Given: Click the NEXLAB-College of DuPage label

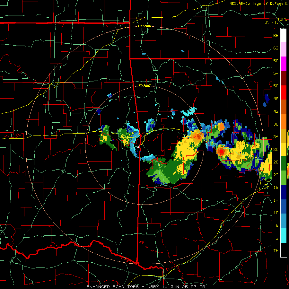Looking at the screenshot, I should (257, 4).
